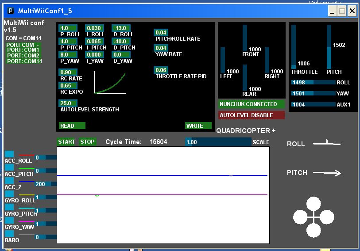The height and width of the screenshot is (251, 360).
Task: Click the MultiWiiConf window title icon
Action: pyautogui.click(x=11, y=11)
